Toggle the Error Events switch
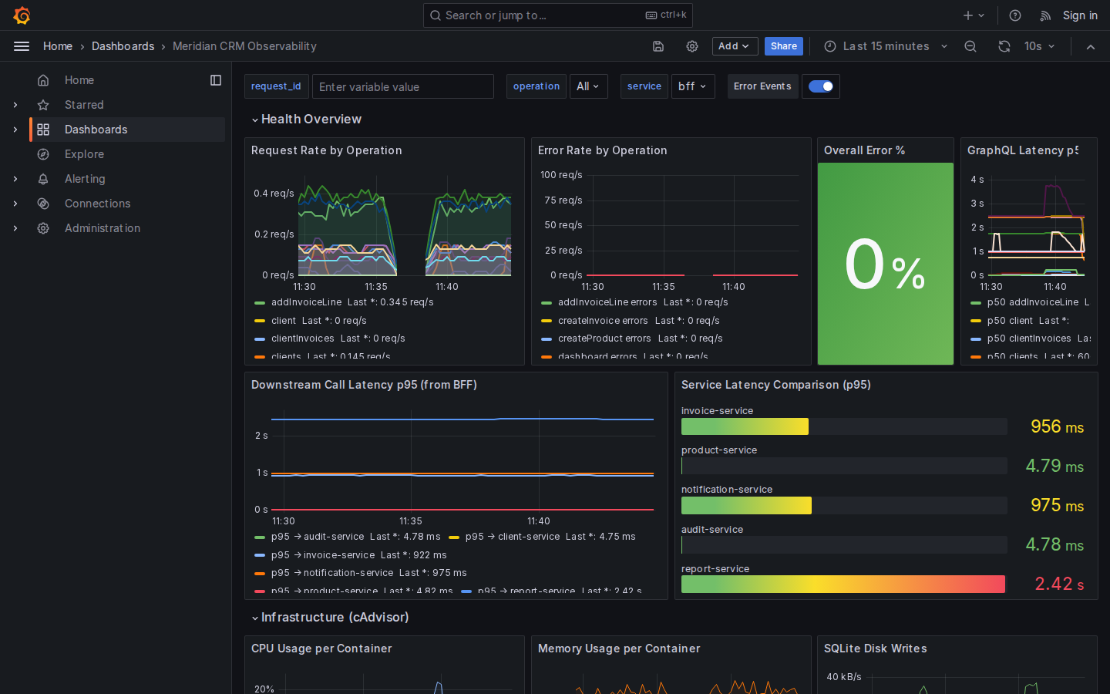The image size is (1110, 694). (x=821, y=86)
